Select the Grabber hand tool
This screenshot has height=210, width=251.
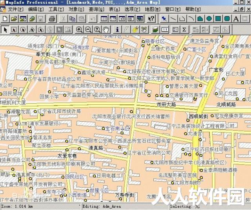(106, 29)
